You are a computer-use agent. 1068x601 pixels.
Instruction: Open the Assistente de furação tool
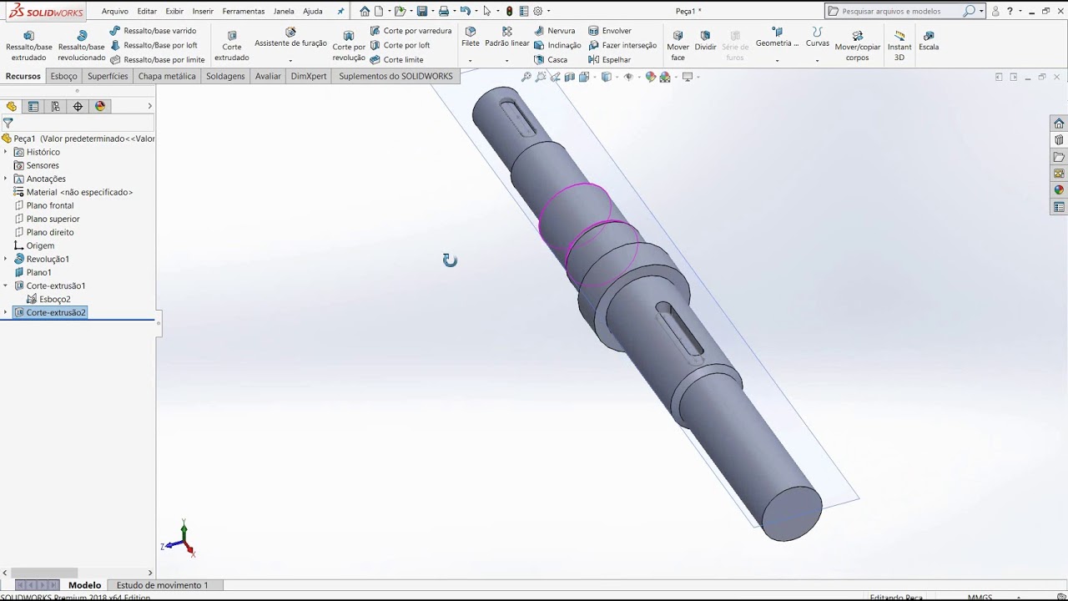pyautogui.click(x=290, y=38)
